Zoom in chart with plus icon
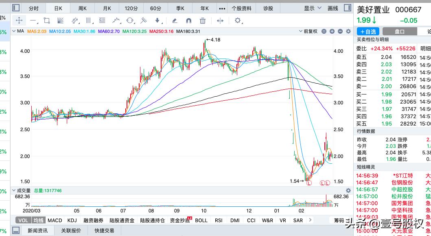 pos(332,31)
